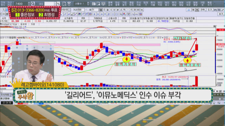225x126 pixels.
Task: Select the 틱 tick chart period toggle
Action: pos(124,10)
